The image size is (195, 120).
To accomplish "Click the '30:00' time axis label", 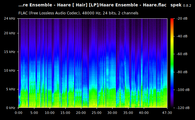I will coord(112,113).
